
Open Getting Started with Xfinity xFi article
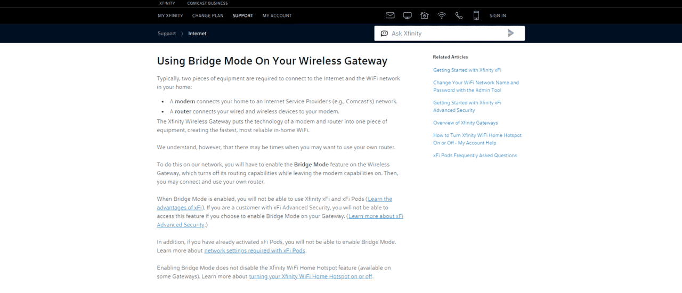pyautogui.click(x=467, y=70)
